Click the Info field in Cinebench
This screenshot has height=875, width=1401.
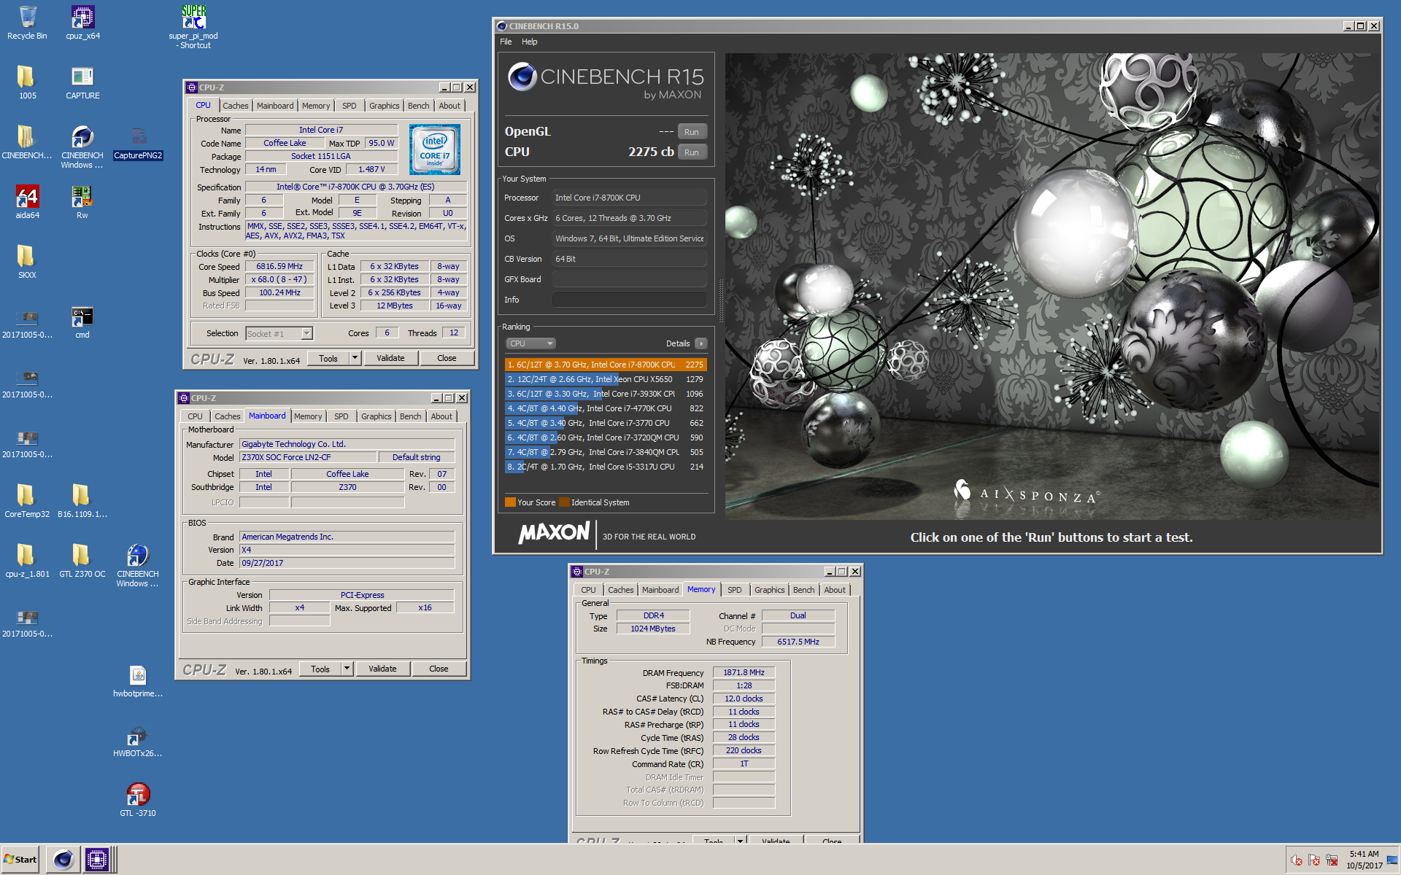coord(629,300)
